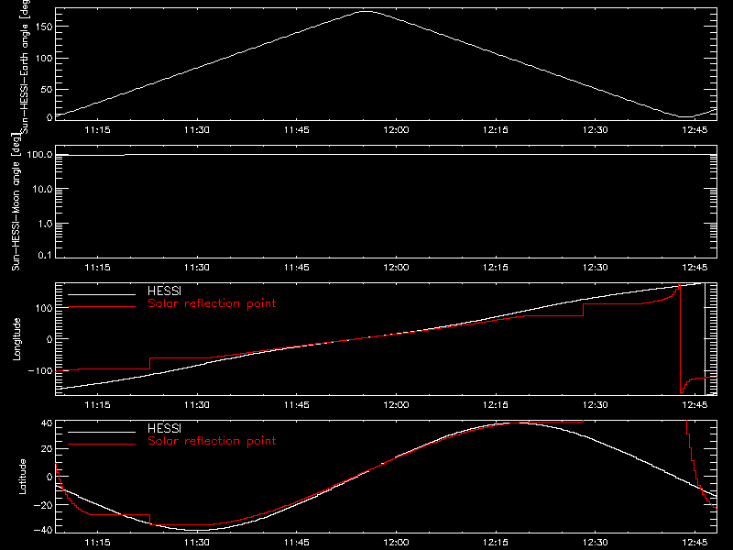Click 10.0 tick on Moon angle axis

click(x=42, y=189)
